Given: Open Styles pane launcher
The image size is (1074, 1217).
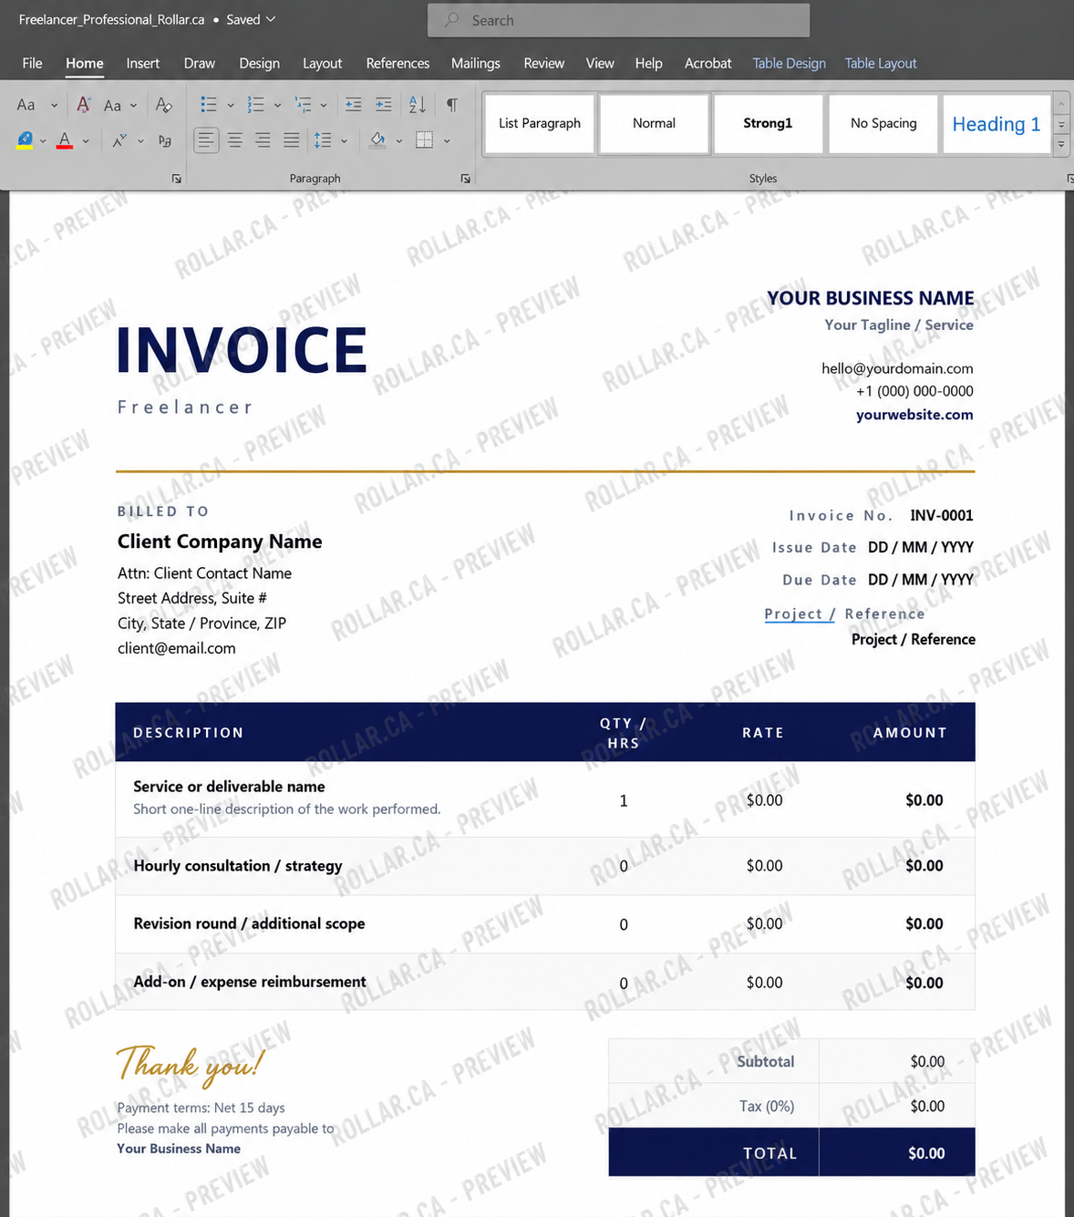Looking at the screenshot, I should [x=1069, y=179].
